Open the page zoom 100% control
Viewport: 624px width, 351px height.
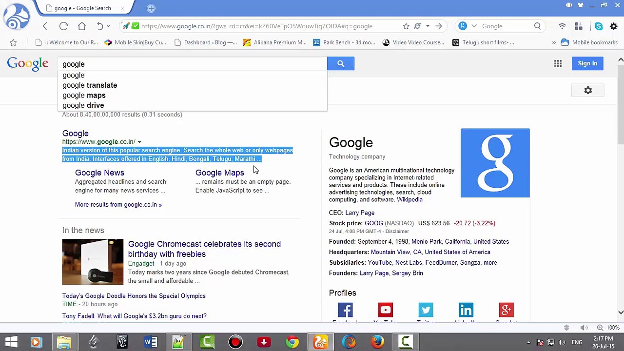tap(609, 328)
